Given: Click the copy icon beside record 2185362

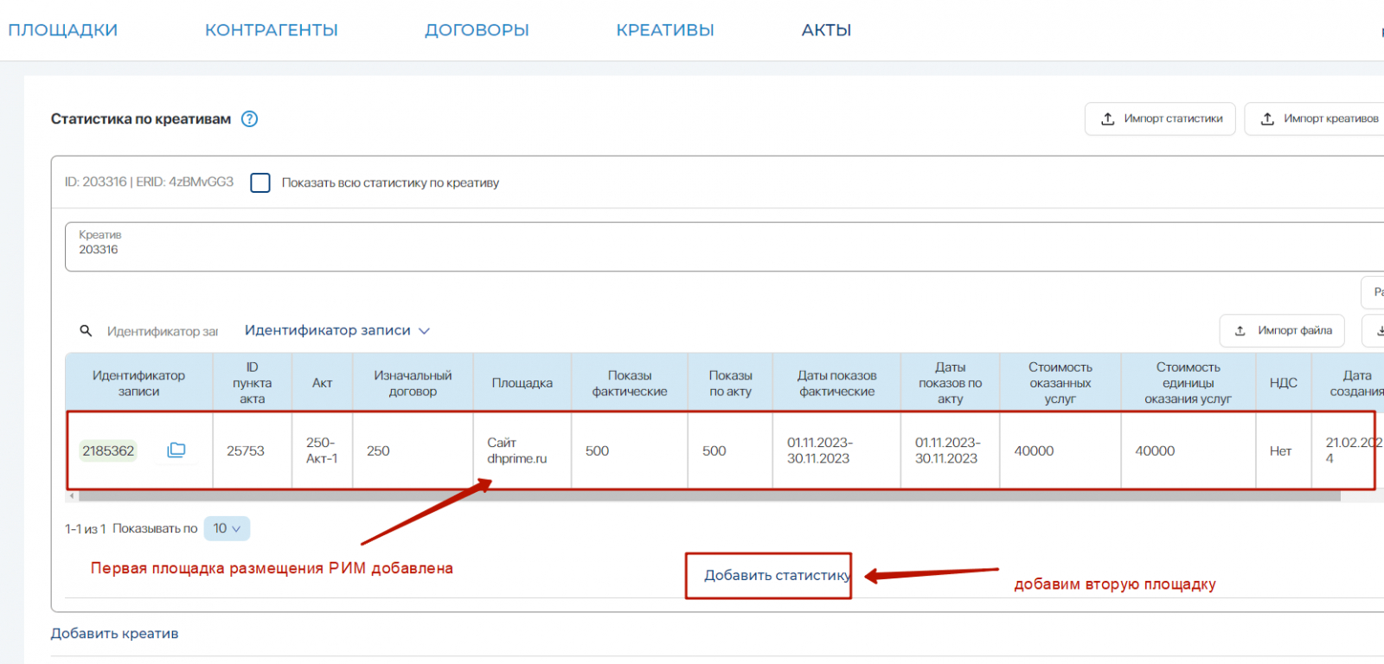Looking at the screenshot, I should (x=176, y=450).
